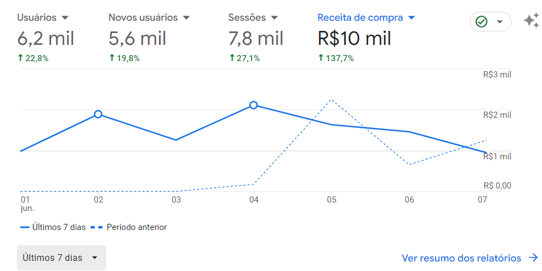
Task: Click the green up arrow beside 137,7%
Action: point(321,58)
